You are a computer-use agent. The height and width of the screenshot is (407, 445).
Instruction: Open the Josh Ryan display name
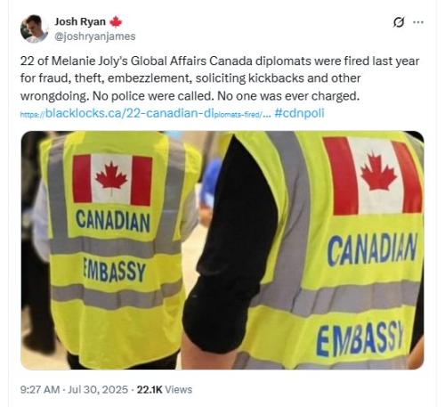(x=80, y=21)
